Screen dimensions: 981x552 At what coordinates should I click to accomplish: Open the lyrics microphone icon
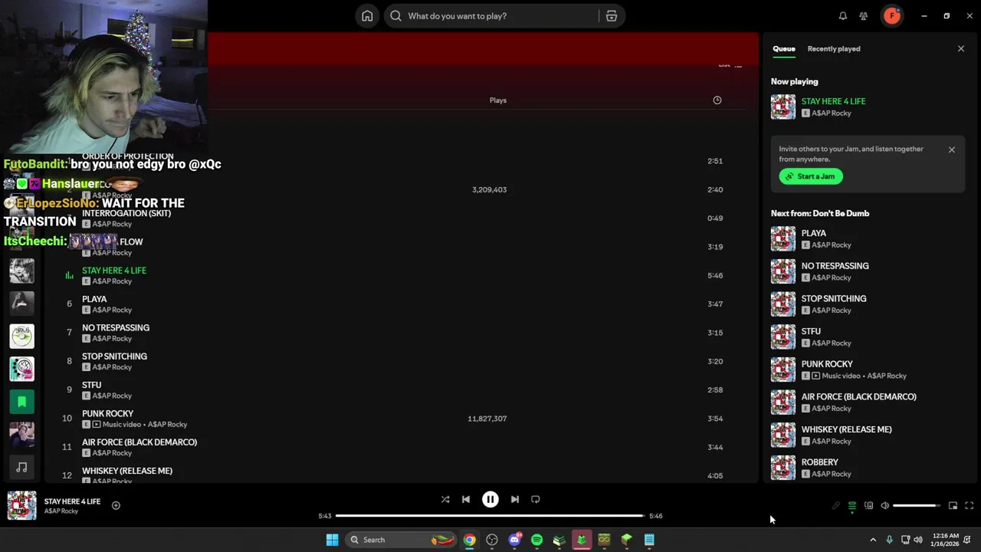(835, 506)
